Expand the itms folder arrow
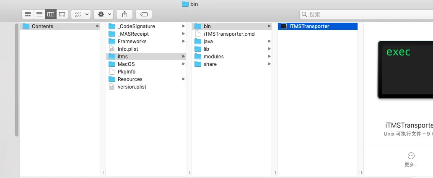 (x=183, y=56)
